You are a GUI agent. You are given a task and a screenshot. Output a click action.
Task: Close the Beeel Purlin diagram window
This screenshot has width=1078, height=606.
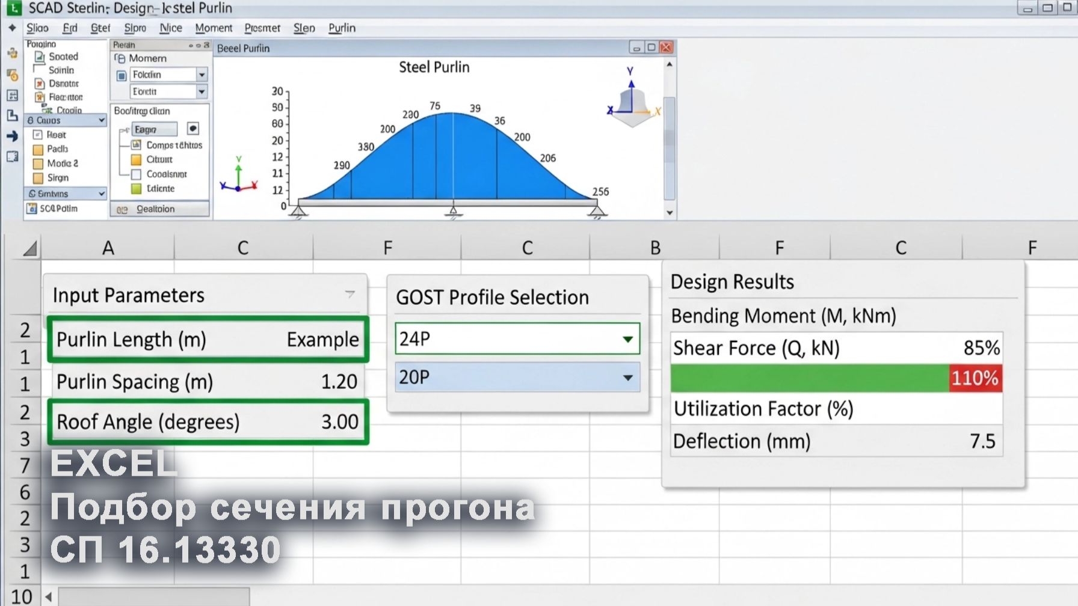pos(666,47)
